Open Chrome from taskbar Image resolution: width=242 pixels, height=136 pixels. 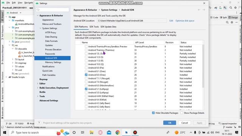118,133
